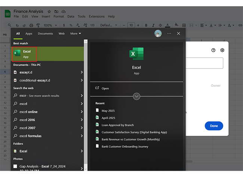
Task: Star the Finance Analysis document
Action: click(x=49, y=12)
